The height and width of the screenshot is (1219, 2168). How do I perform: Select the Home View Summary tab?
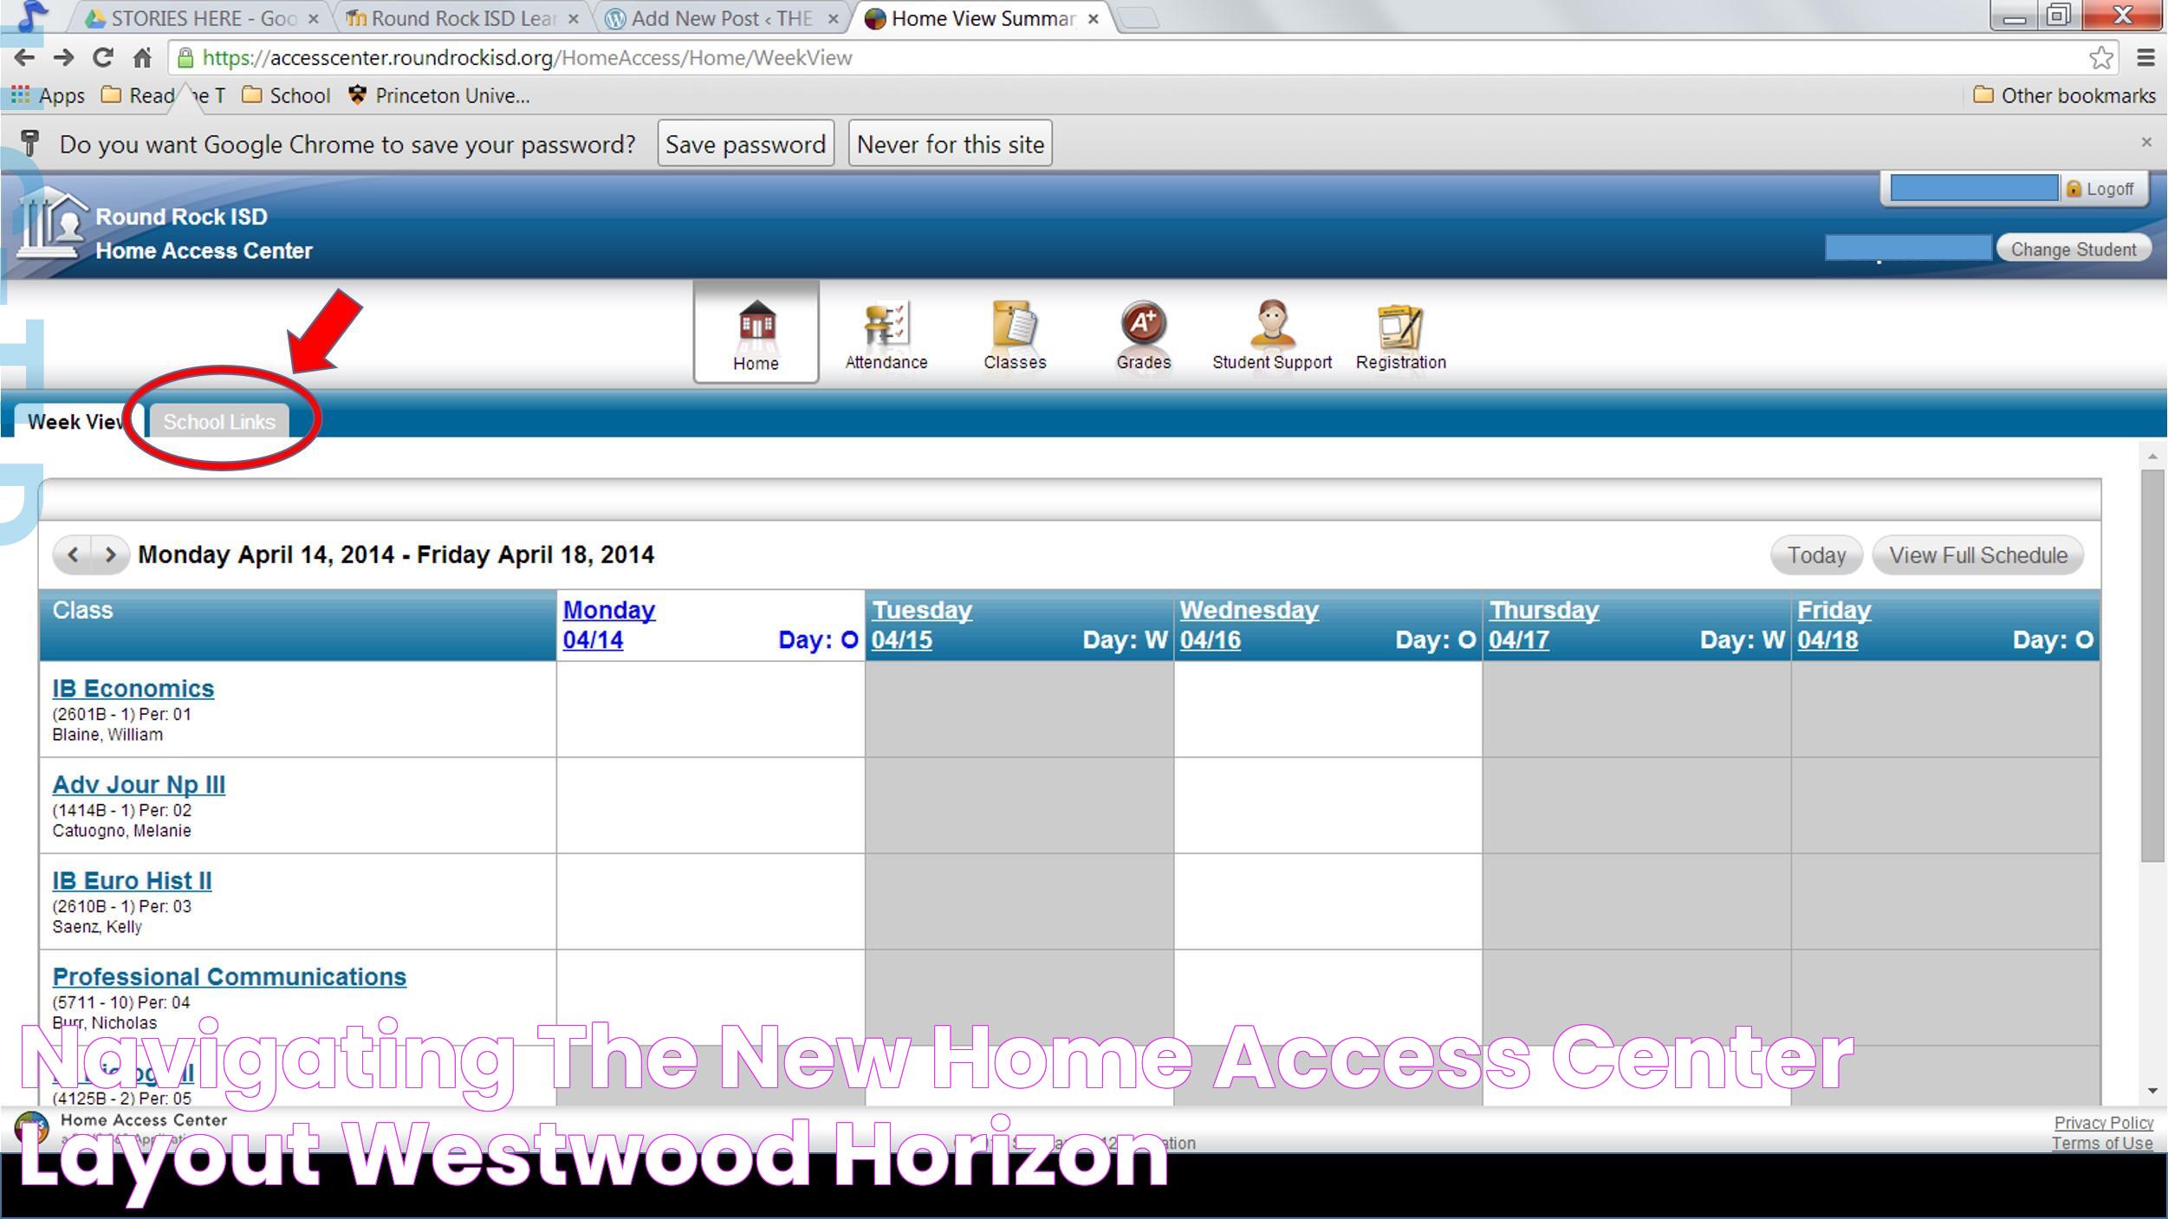pyautogui.click(x=982, y=18)
